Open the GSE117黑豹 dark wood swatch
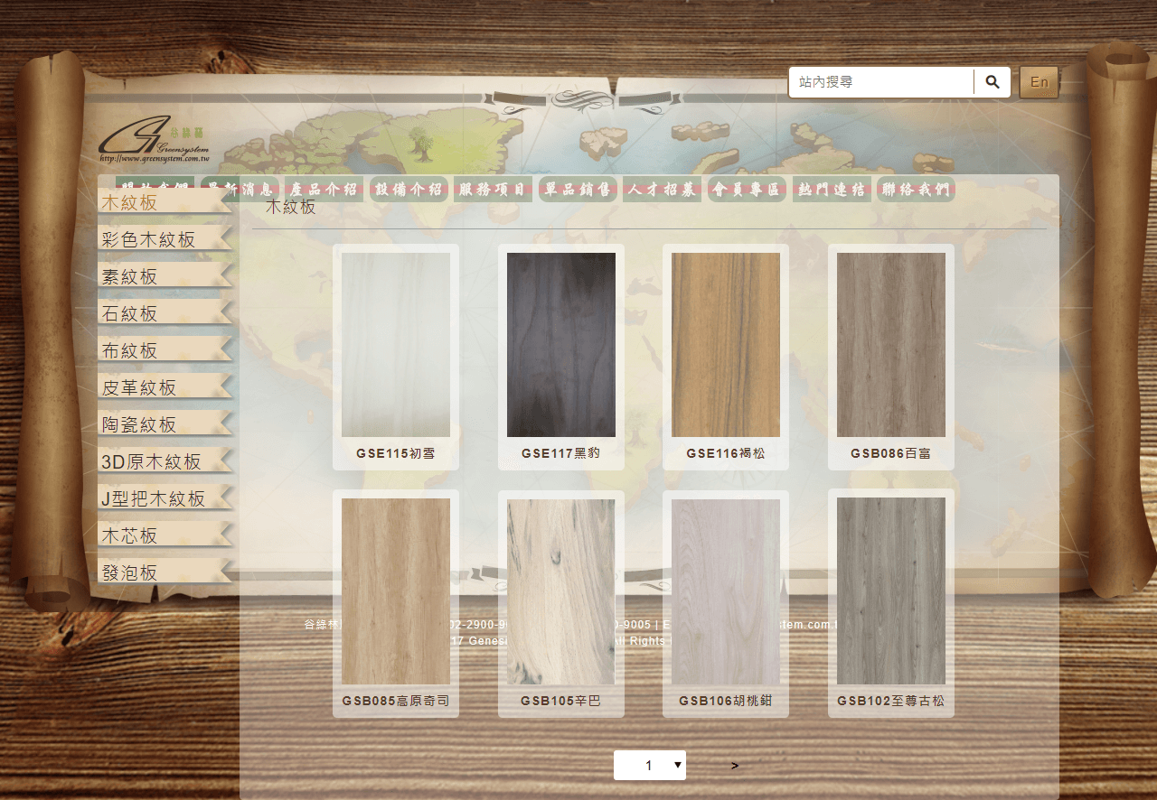This screenshot has height=800, width=1157. (x=561, y=345)
